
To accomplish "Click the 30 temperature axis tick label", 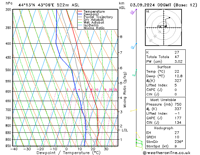I will pos(106,149).
